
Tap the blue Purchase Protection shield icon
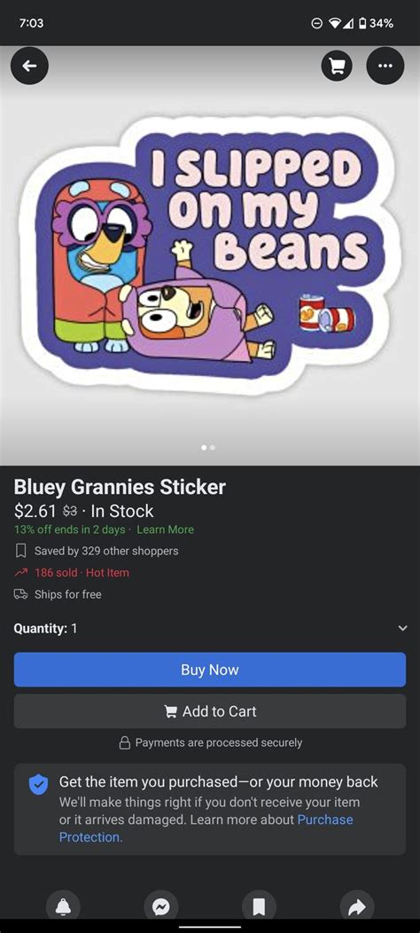pyautogui.click(x=38, y=784)
